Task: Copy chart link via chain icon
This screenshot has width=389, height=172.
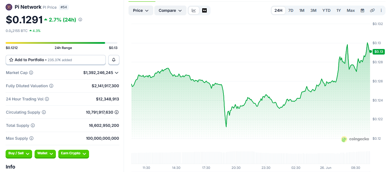Action: tap(372, 10)
